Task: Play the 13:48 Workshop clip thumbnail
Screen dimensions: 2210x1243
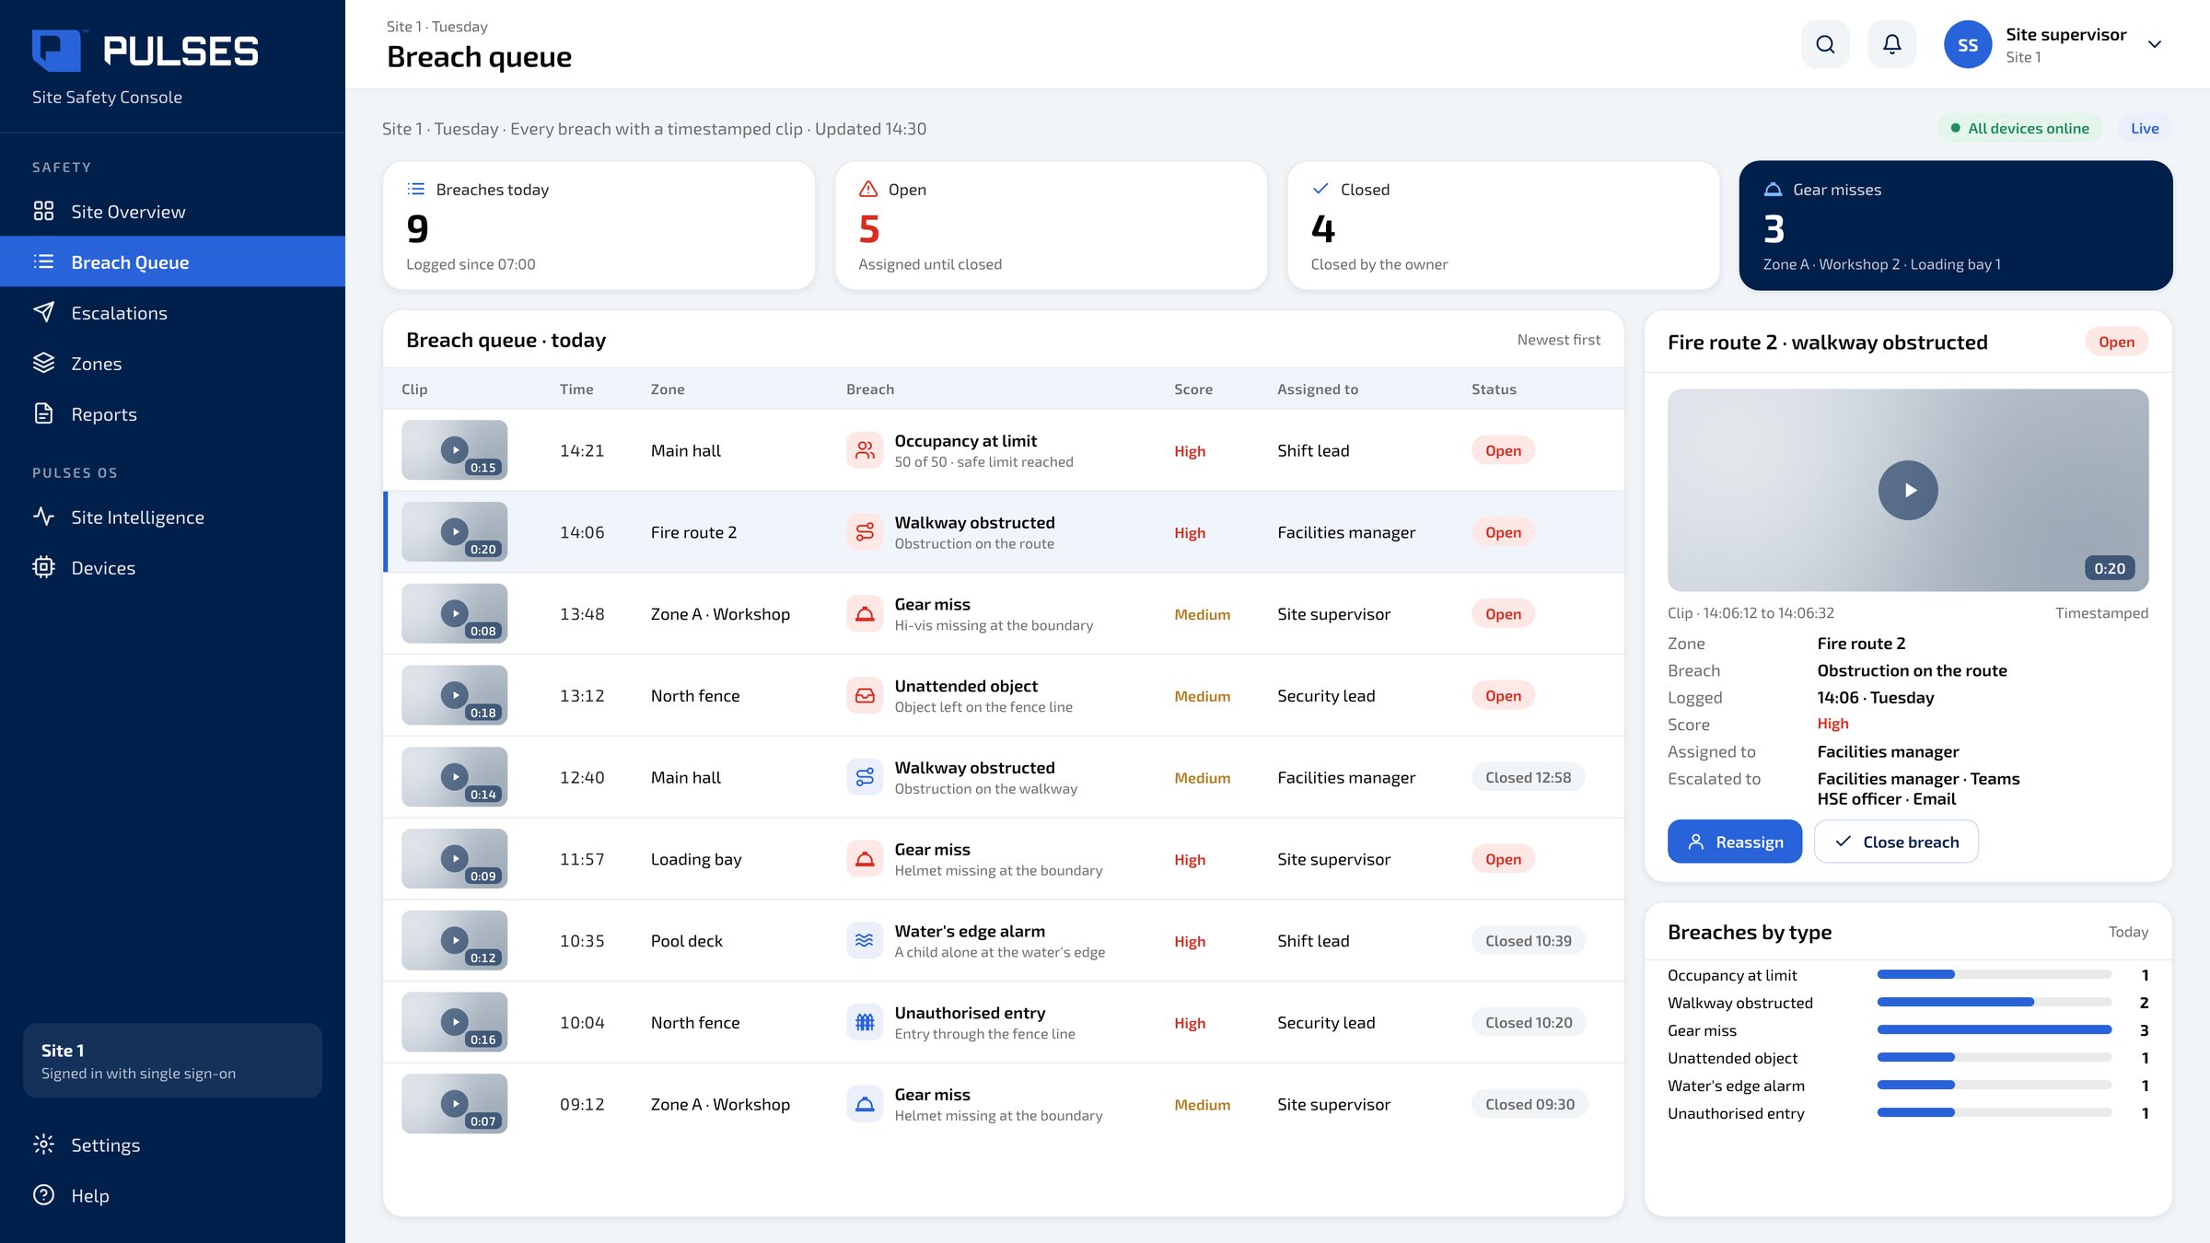Action: click(454, 613)
